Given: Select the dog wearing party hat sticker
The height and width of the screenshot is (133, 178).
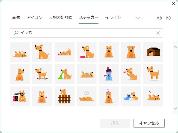Looking at the screenshot, I should pyautogui.click(x=109, y=96).
